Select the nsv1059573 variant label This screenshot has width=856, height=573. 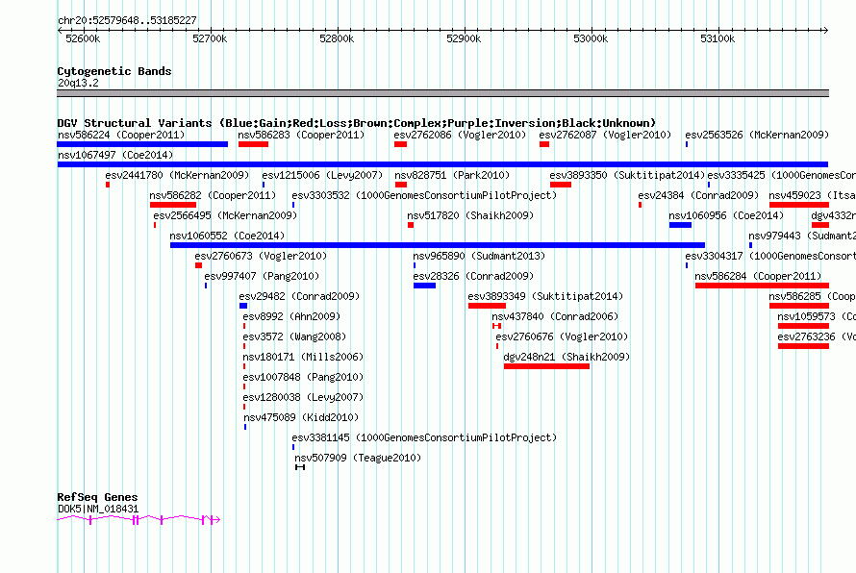click(817, 316)
